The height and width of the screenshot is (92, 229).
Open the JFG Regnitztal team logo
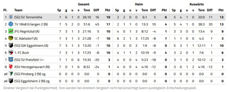(x=11, y=31)
